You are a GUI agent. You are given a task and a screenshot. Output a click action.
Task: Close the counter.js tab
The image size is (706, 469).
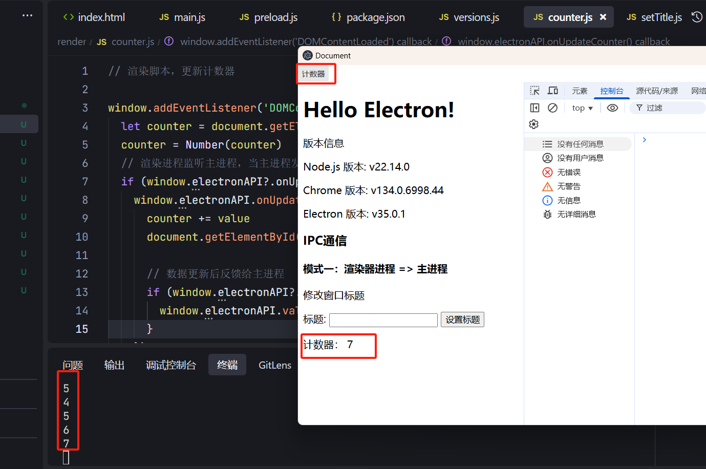tap(603, 17)
